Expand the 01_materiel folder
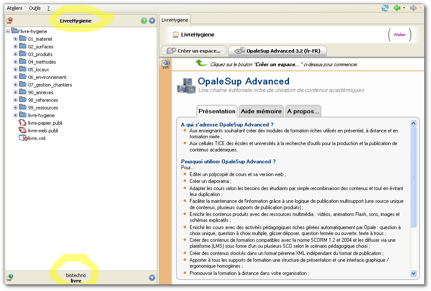This screenshot has width=431, height=291. coord(15,39)
